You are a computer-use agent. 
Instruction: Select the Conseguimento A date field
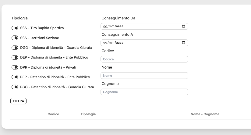click(x=140, y=43)
